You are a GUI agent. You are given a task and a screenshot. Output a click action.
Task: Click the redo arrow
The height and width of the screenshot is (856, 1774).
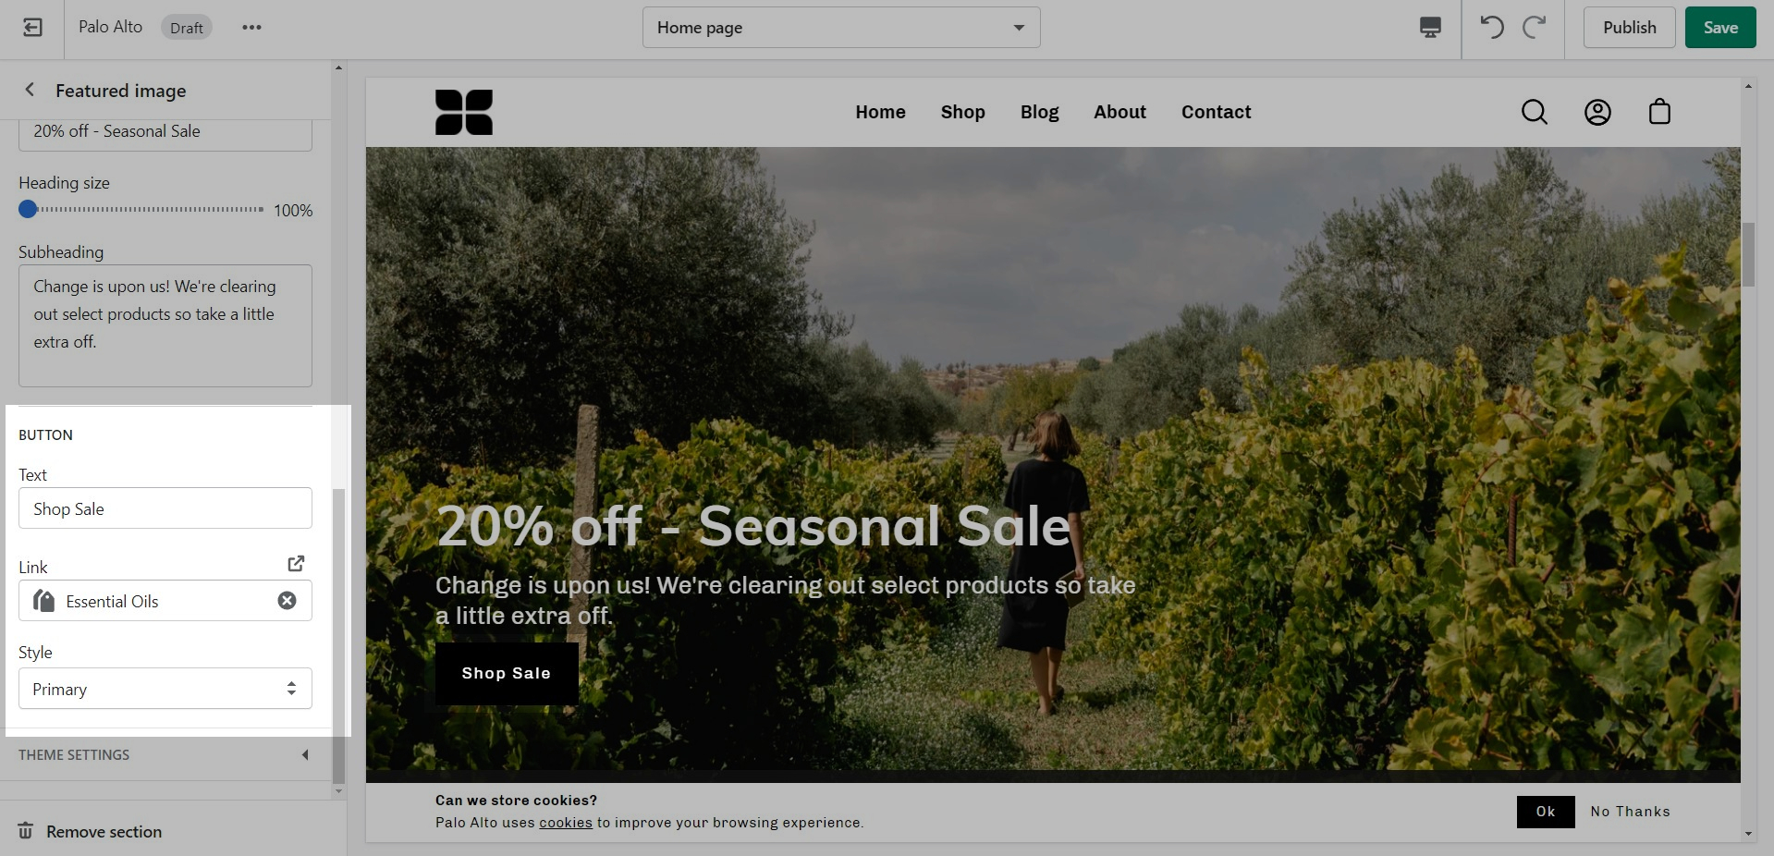point(1535,28)
